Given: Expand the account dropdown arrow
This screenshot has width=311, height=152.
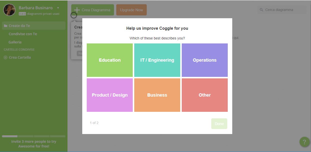Looking at the screenshot, I should tap(58, 8).
